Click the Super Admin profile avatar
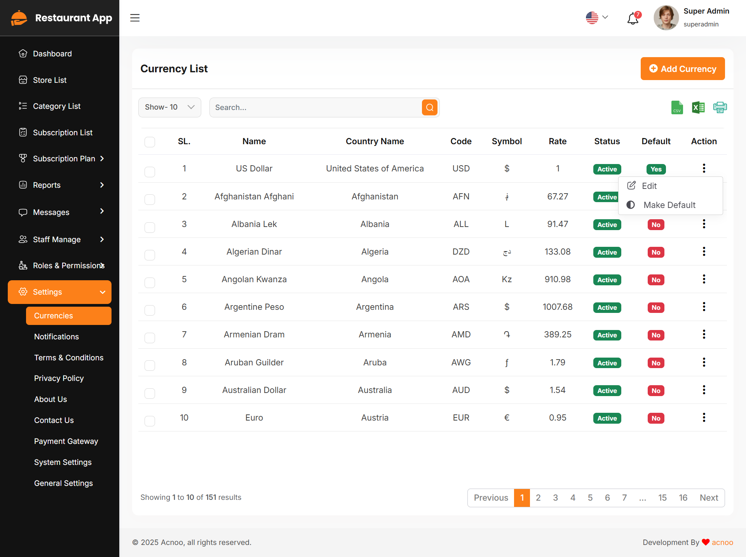 666,18
